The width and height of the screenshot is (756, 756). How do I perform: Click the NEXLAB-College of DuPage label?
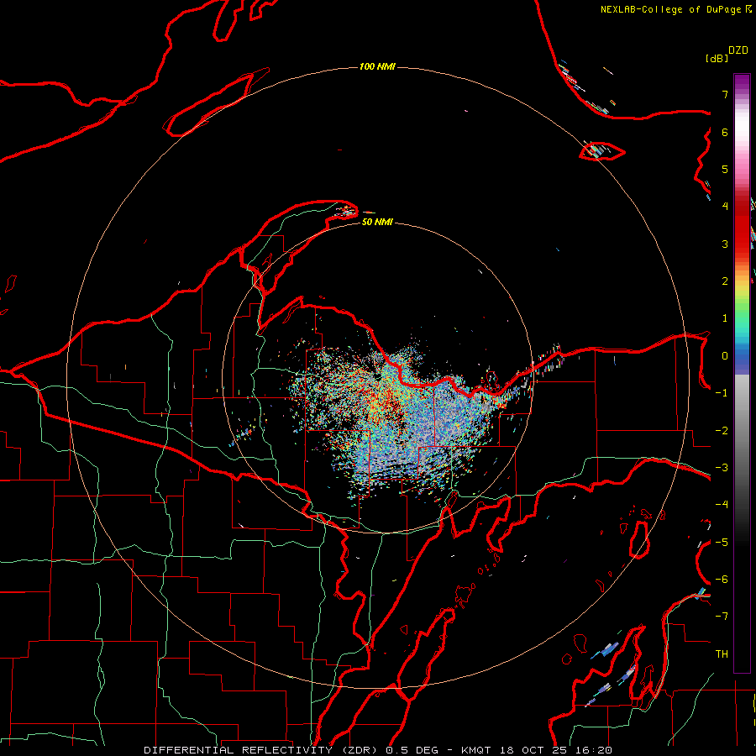click(x=671, y=9)
